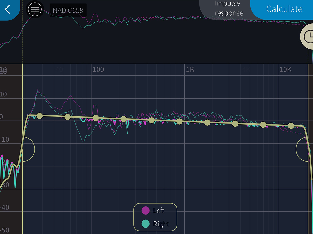Open the hamburger menu
The image size is (313, 234).
click(35, 9)
